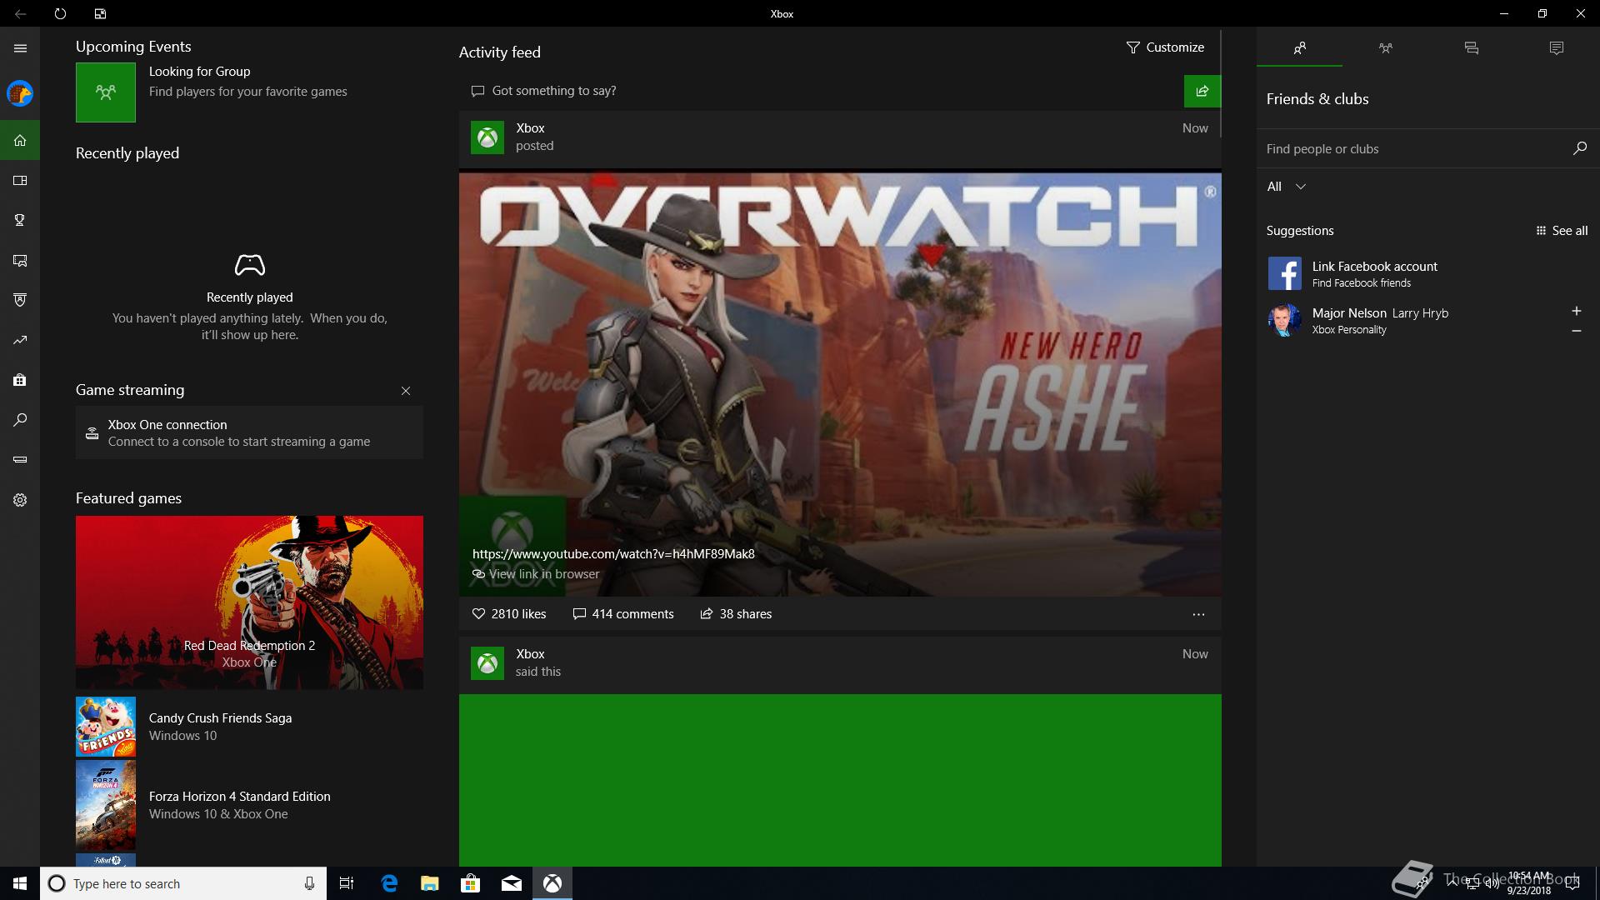This screenshot has height=900, width=1600.
Task: Like the Overwatch post heart icon
Action: 478,614
